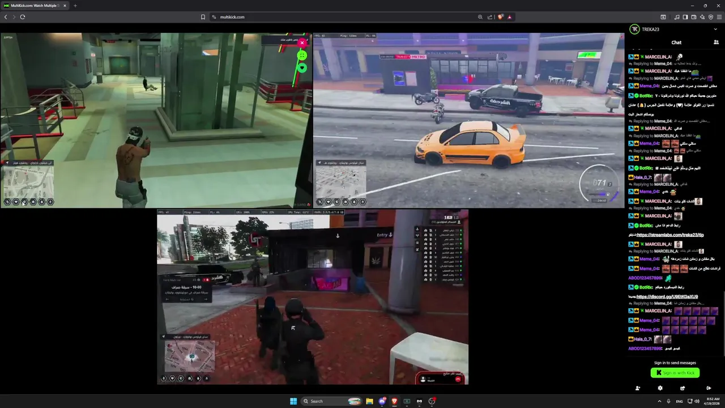
Task: Open the Brave Rewards triangle icon
Action: [510, 17]
